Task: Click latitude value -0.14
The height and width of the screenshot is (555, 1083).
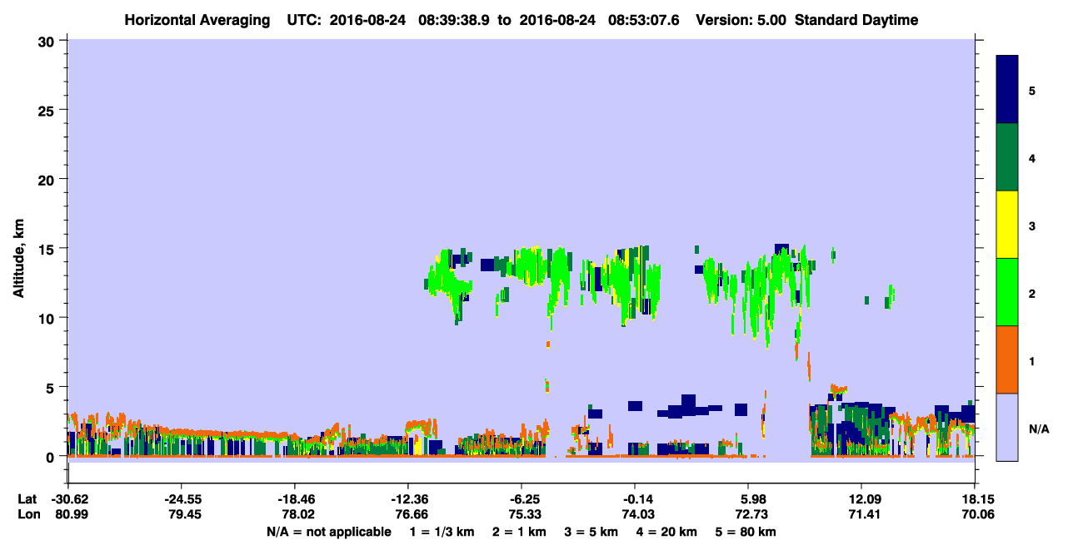Action: pyautogui.click(x=635, y=499)
